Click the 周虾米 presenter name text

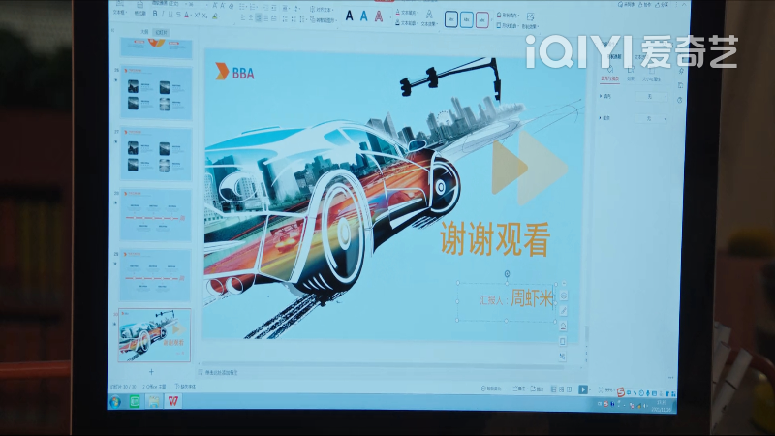[x=531, y=298]
